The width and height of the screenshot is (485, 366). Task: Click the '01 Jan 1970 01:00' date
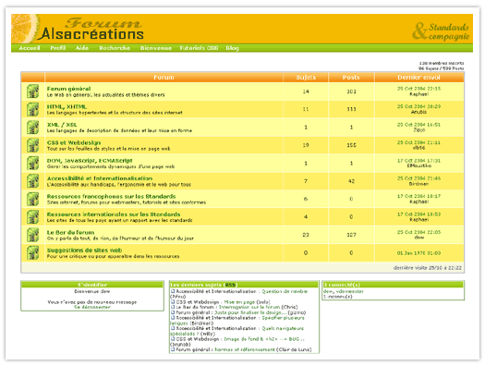(418, 253)
